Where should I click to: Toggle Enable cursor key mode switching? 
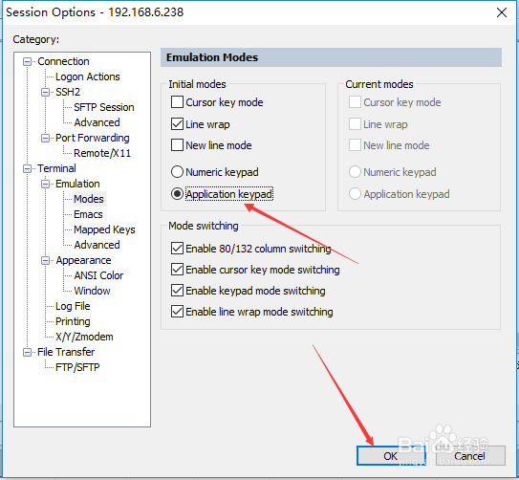[x=177, y=270]
